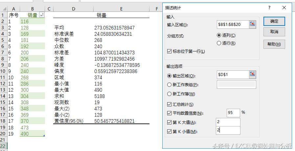Click range selector icon for input range
The width and height of the screenshot is (295, 151).
point(253,24)
